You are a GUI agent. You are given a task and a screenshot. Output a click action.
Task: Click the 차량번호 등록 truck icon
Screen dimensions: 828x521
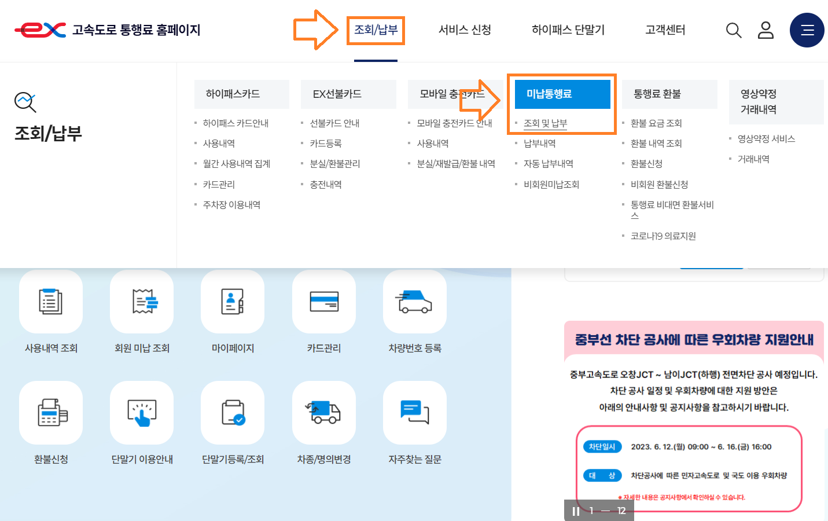pos(414,302)
